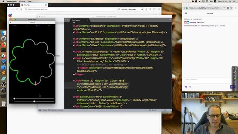238x134 pixels.
Task: Click Firefox home button
Action: pyautogui.click(x=21, y=9)
